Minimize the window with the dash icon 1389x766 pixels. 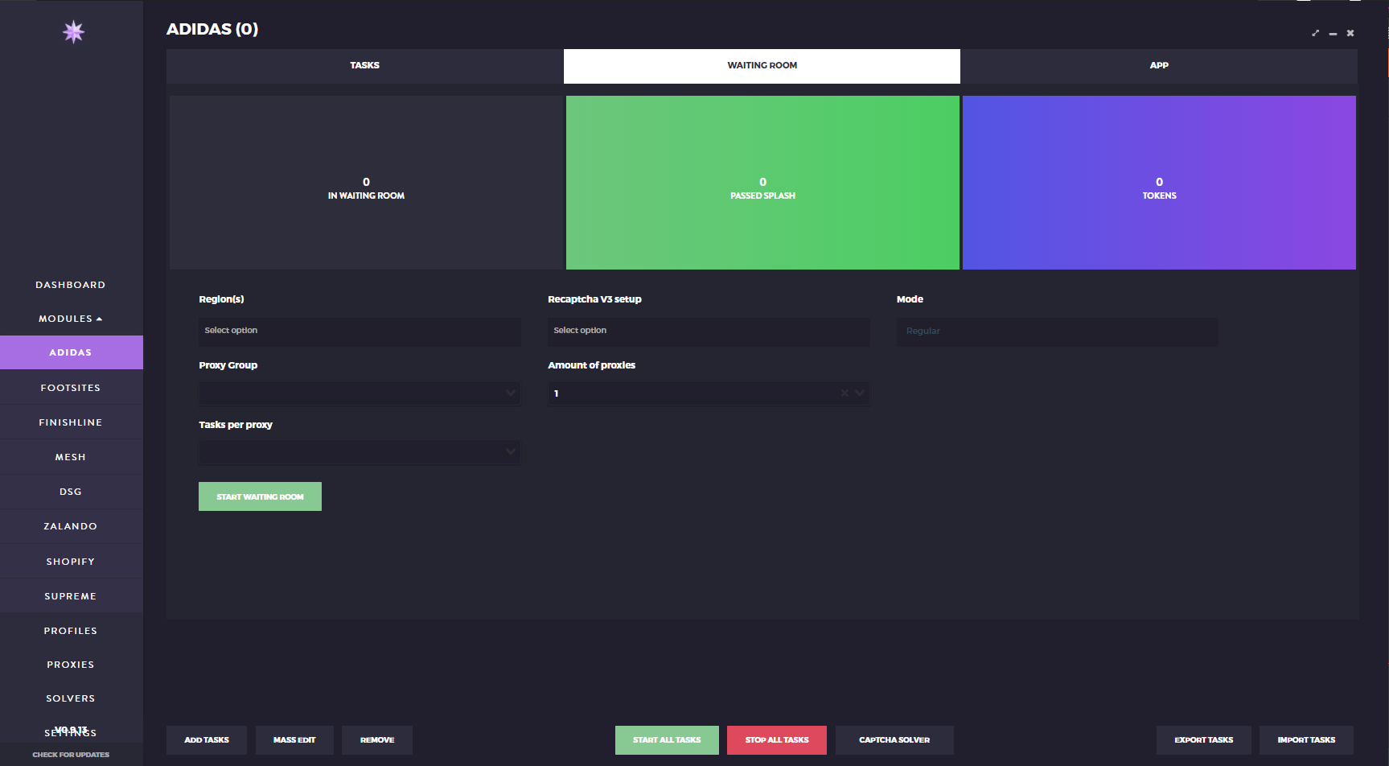(x=1333, y=34)
